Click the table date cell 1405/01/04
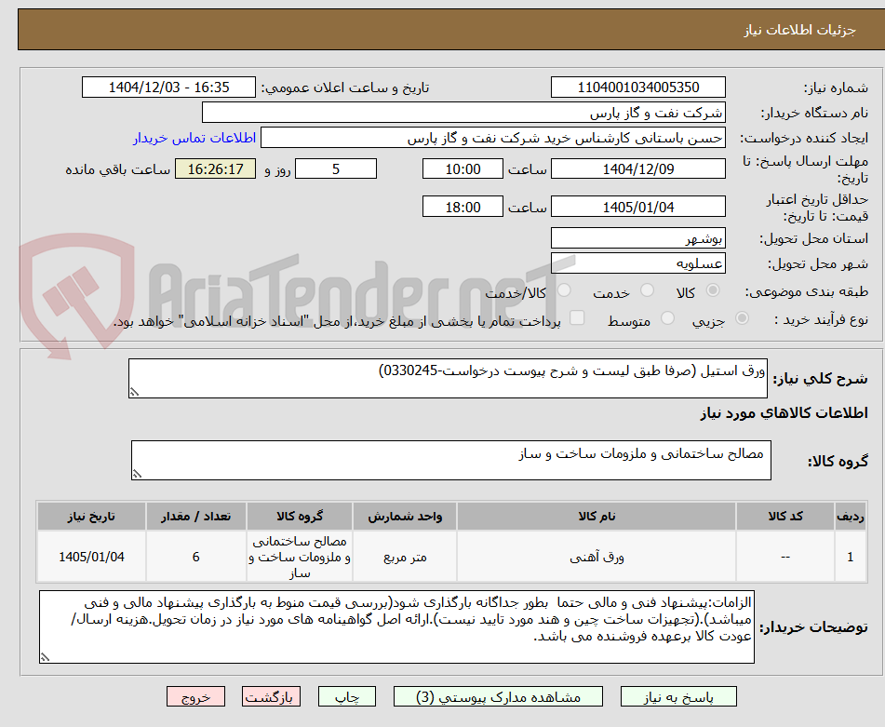Image resolution: width=885 pixels, height=727 pixels. pyautogui.click(x=91, y=557)
